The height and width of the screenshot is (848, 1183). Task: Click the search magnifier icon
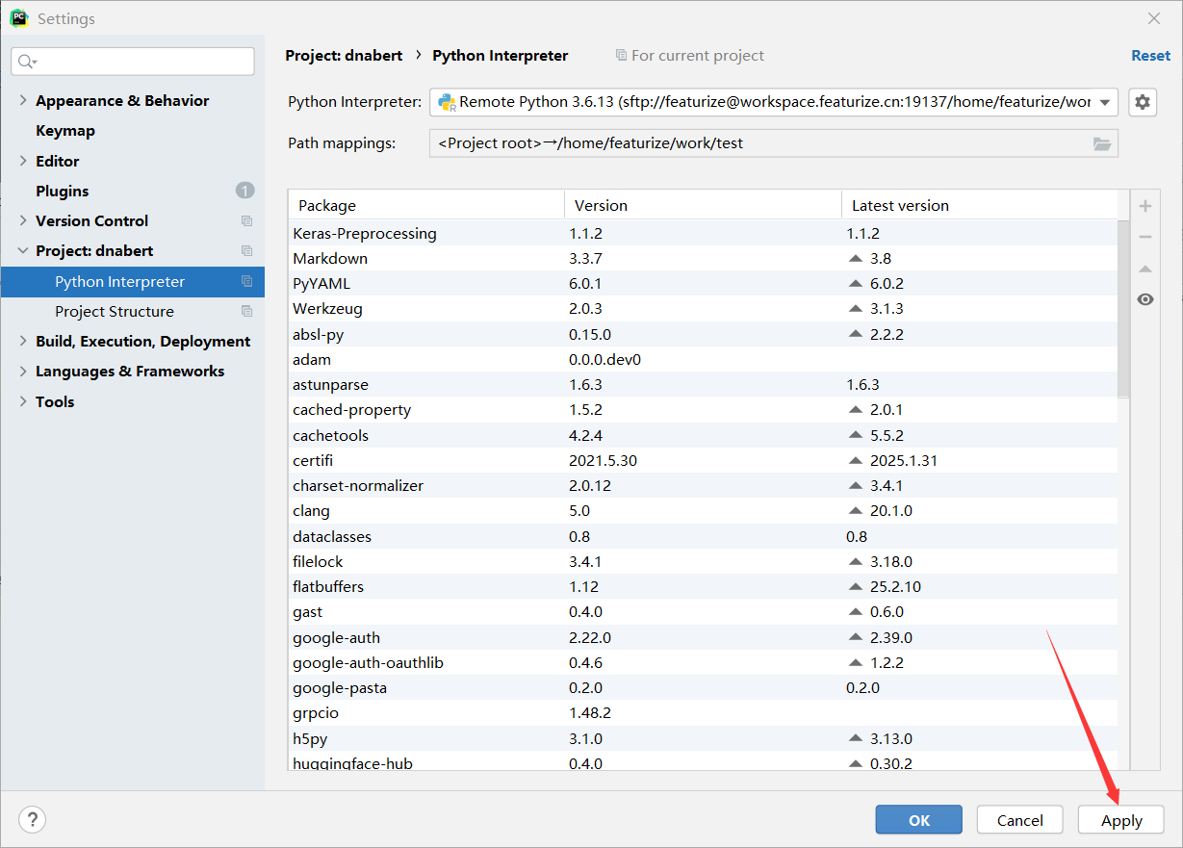coord(26,62)
